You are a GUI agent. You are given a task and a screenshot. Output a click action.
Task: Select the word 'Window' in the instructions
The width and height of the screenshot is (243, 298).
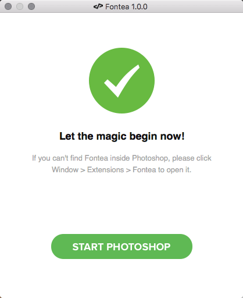tap(65, 170)
